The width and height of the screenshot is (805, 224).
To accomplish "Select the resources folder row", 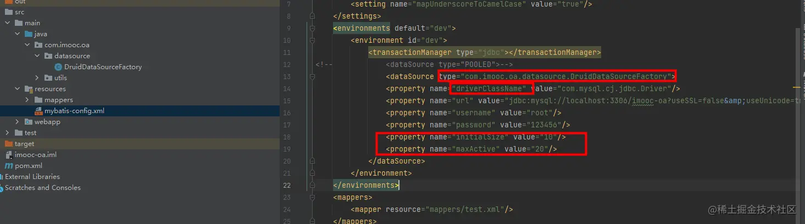I will pyautogui.click(x=140, y=89).
